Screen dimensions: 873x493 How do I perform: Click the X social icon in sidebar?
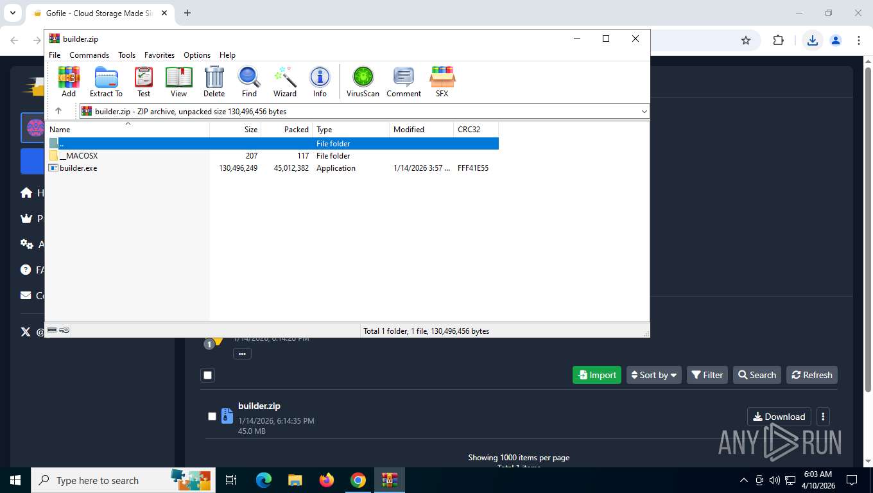(26, 332)
